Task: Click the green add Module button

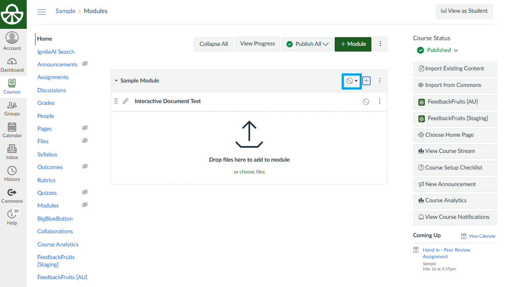Action: [353, 44]
